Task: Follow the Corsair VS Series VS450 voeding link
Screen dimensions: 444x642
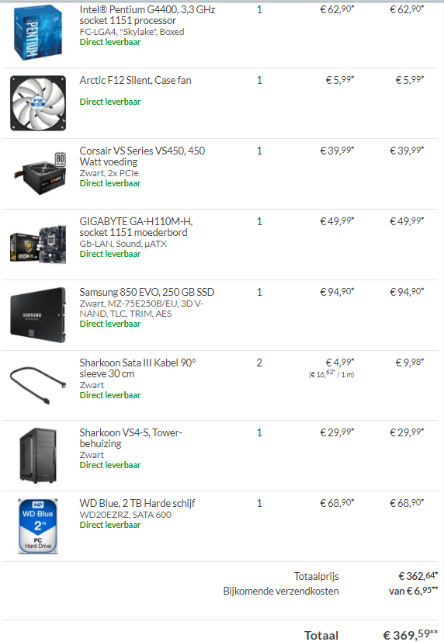Action: tap(142, 156)
